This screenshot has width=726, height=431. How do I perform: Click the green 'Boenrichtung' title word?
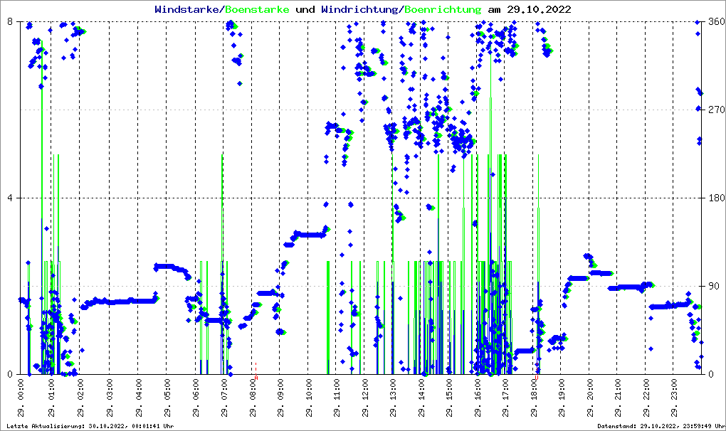click(443, 9)
